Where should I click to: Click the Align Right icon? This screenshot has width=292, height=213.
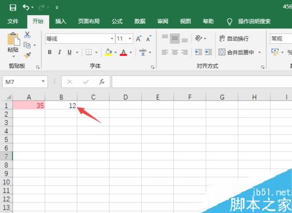point(185,52)
